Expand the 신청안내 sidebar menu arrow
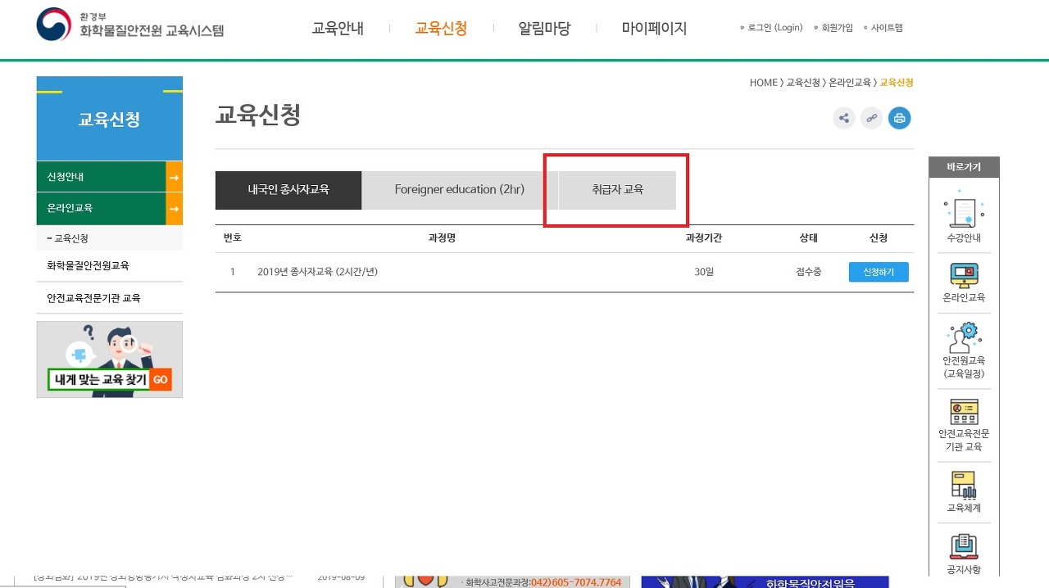 (172, 176)
